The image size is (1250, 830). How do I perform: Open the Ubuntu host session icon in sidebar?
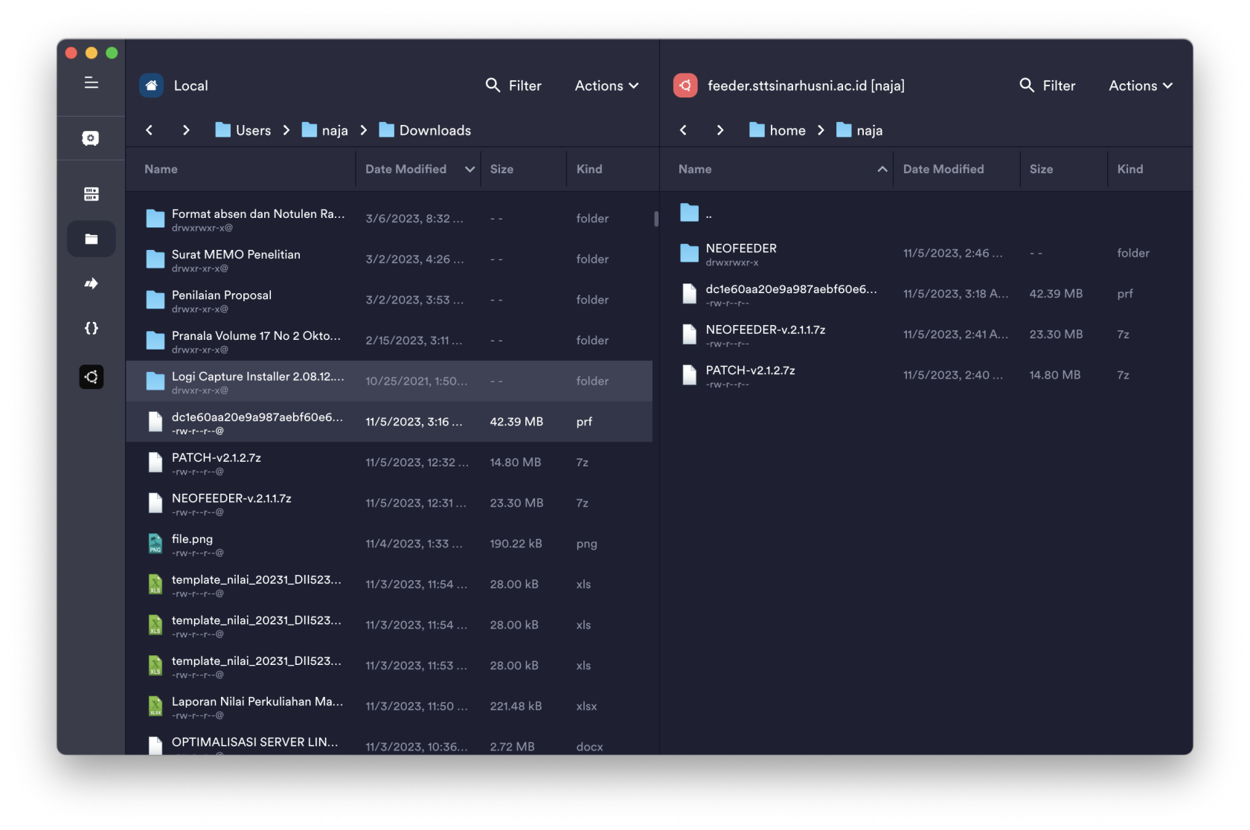click(x=91, y=377)
